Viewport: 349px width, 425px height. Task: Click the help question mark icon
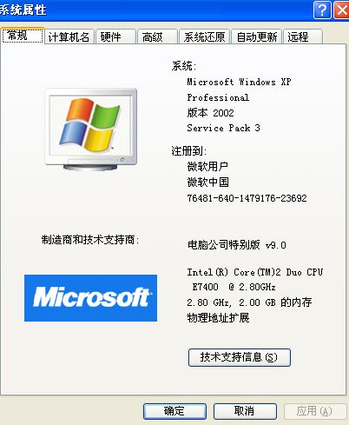[322, 10]
